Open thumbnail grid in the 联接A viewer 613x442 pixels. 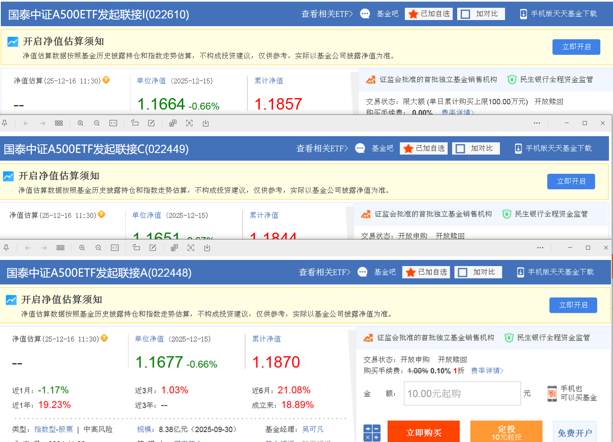click(61, 248)
